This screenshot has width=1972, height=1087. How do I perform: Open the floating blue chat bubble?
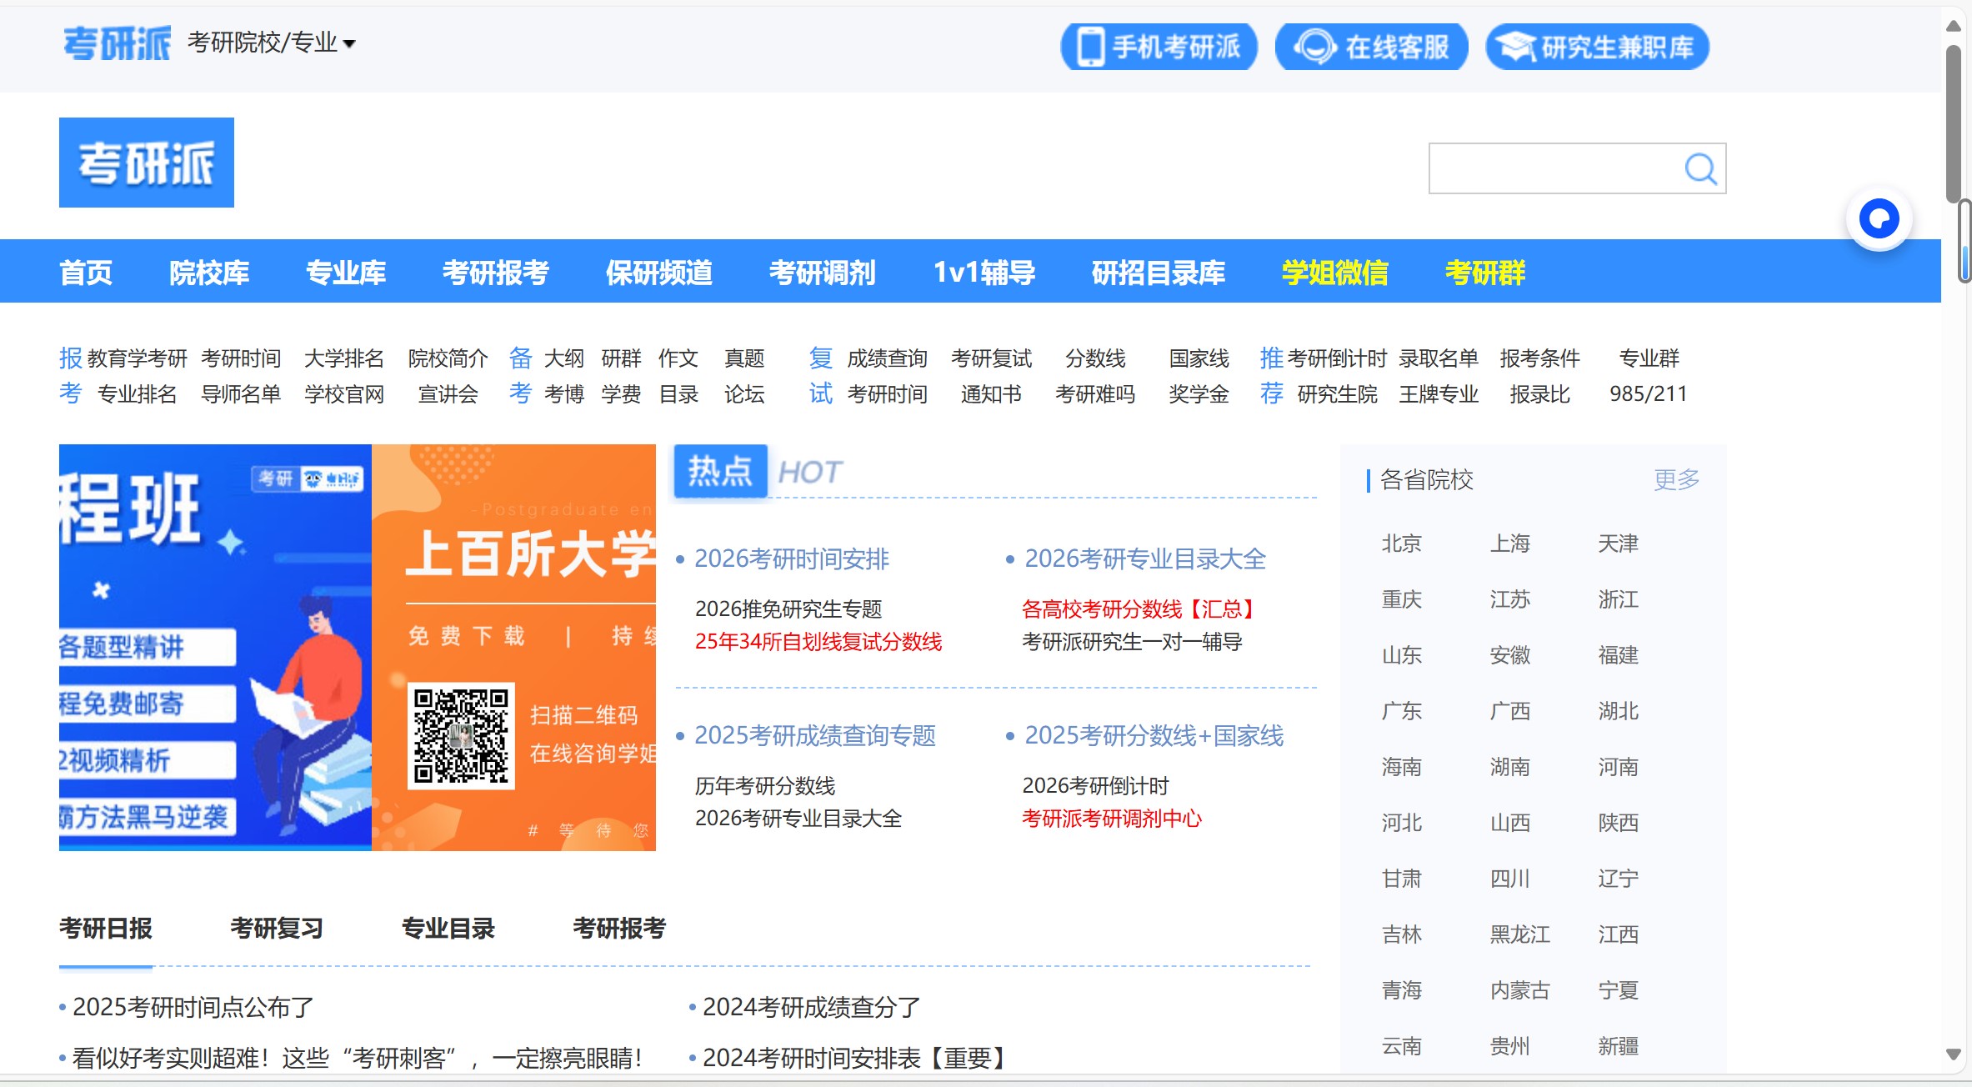[x=1879, y=219]
